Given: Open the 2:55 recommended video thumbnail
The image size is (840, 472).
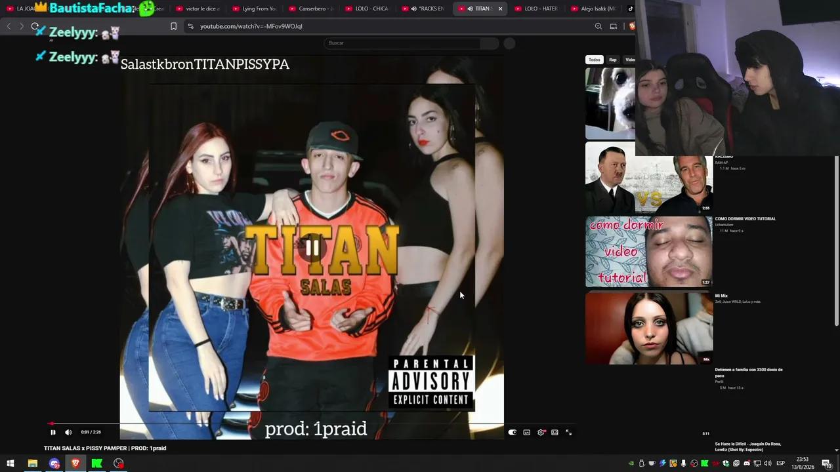Looking at the screenshot, I should point(648,177).
